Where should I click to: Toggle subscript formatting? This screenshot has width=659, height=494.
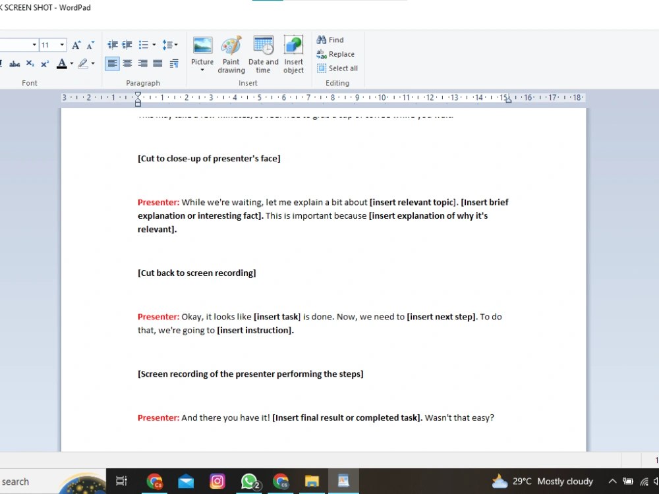click(x=30, y=64)
